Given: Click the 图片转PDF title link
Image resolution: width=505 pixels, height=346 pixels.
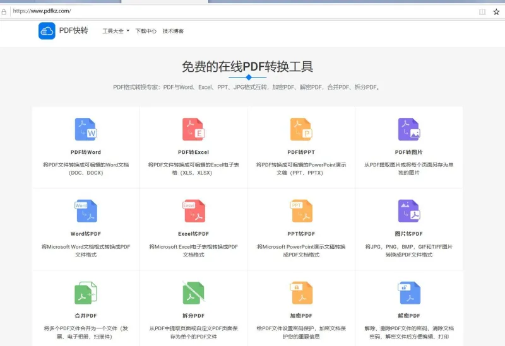Looking at the screenshot, I should pyautogui.click(x=409, y=234).
